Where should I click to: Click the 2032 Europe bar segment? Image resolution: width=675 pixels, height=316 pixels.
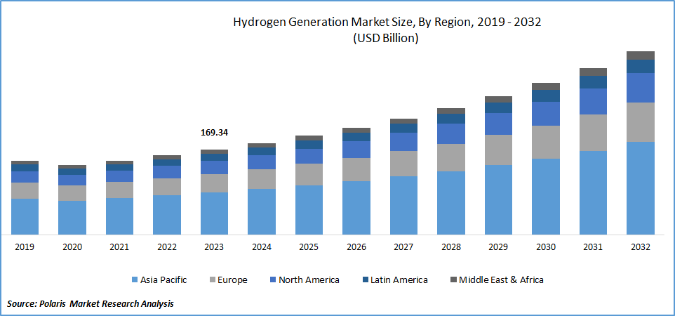coord(641,122)
